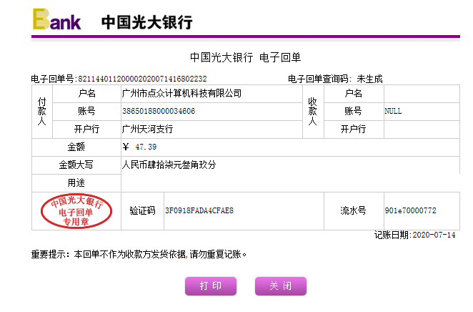
Task: Click the verification code 3F0918FADA4CFAE8
Action: coord(199,211)
